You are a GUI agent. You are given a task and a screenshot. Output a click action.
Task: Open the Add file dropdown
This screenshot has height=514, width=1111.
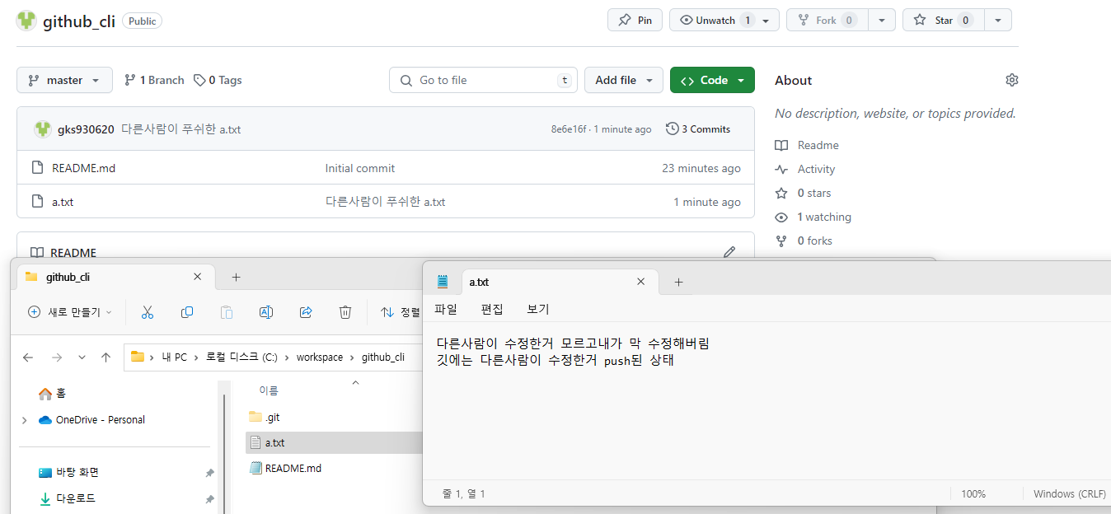click(x=624, y=80)
